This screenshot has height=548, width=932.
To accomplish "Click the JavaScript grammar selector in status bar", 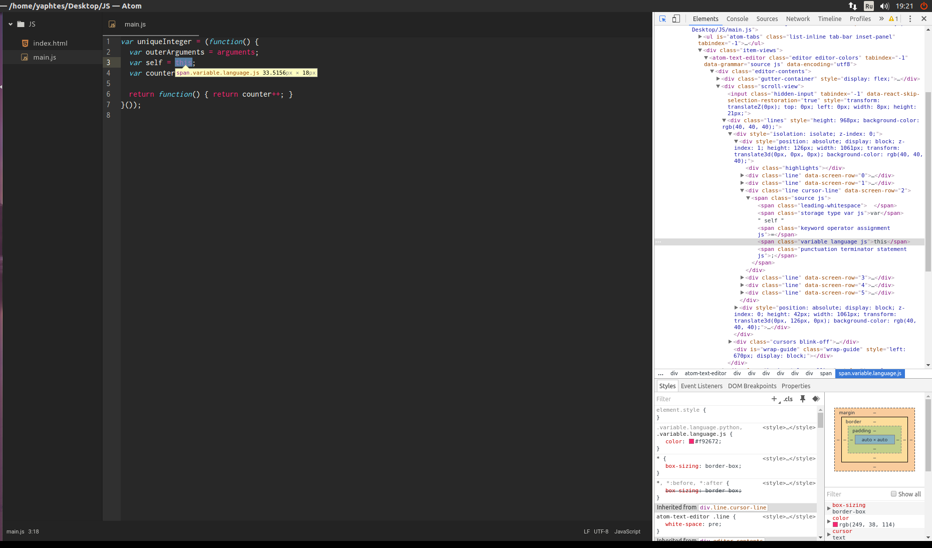I will pos(627,531).
